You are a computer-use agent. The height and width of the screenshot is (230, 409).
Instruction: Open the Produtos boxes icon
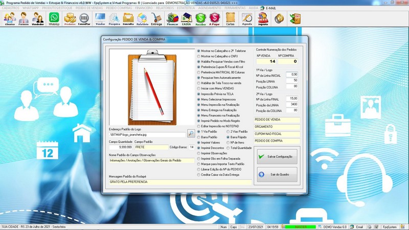[70, 19]
